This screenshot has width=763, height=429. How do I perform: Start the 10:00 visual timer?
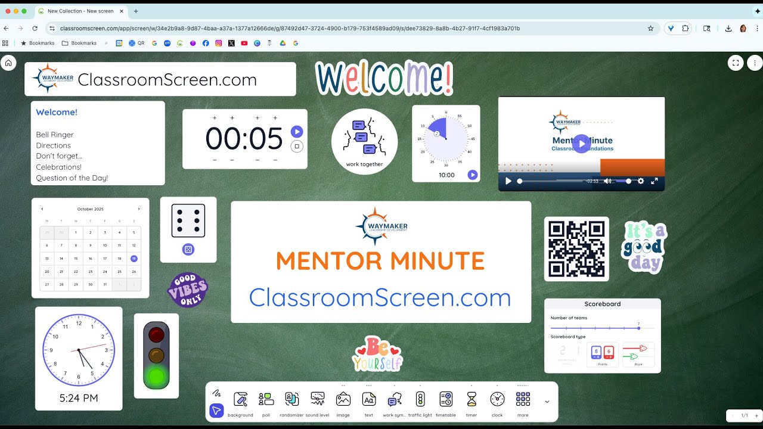click(x=472, y=175)
